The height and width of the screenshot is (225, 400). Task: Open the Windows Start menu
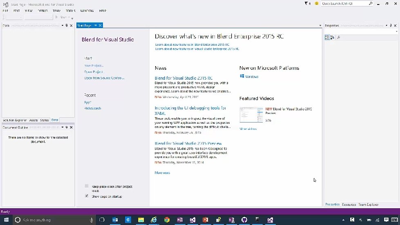[7, 220]
